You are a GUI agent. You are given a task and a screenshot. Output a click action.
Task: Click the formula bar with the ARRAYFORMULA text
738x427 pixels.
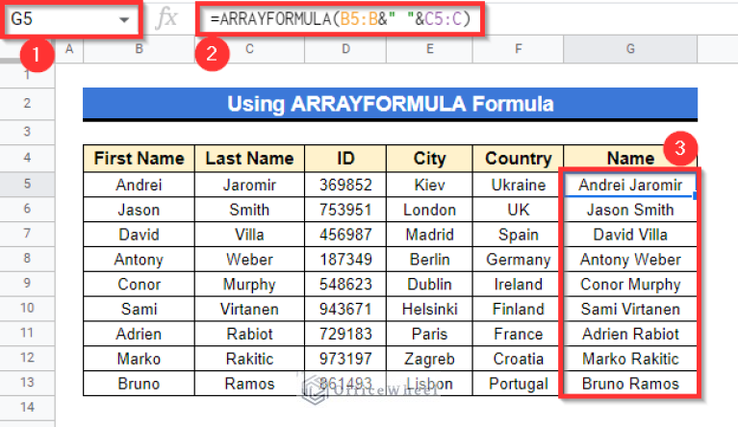click(341, 19)
